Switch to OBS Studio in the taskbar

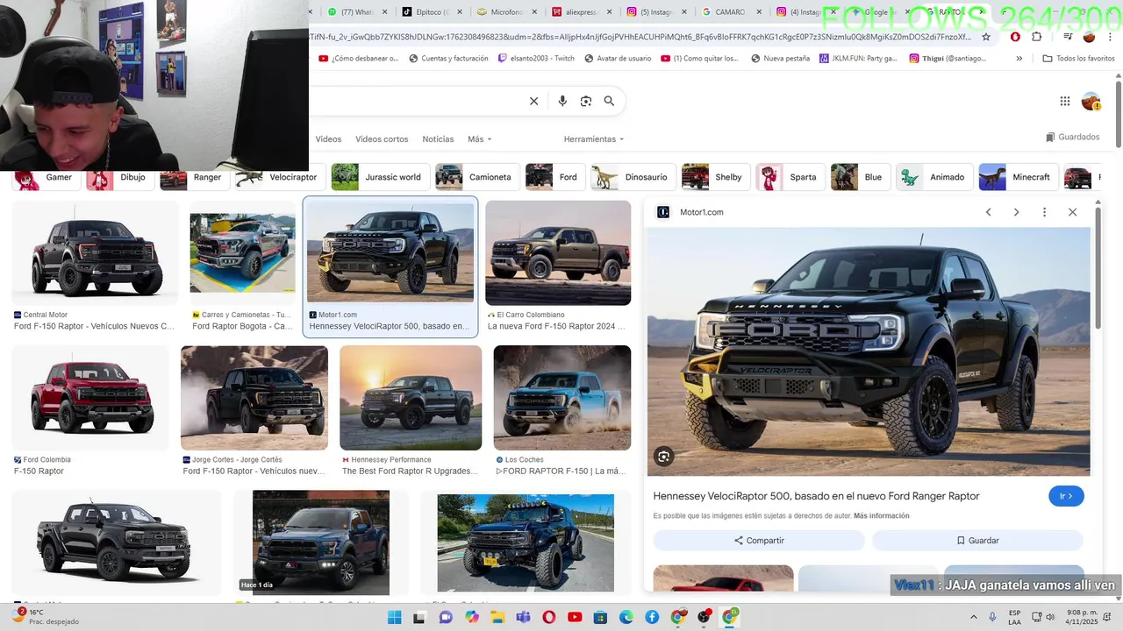tap(704, 617)
